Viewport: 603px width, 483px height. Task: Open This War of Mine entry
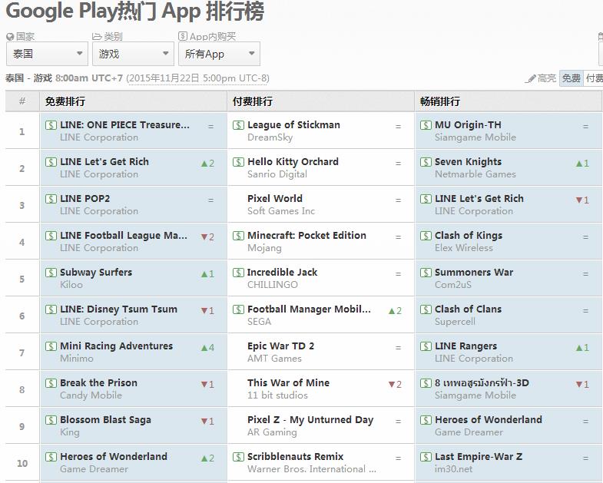click(288, 383)
